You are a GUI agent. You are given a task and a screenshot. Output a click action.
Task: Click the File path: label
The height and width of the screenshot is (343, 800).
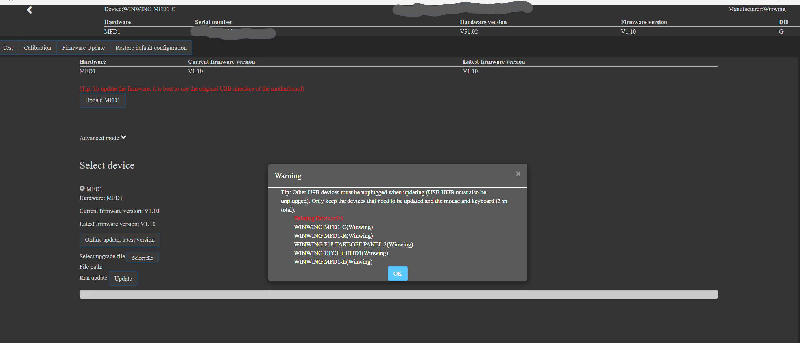(91, 267)
